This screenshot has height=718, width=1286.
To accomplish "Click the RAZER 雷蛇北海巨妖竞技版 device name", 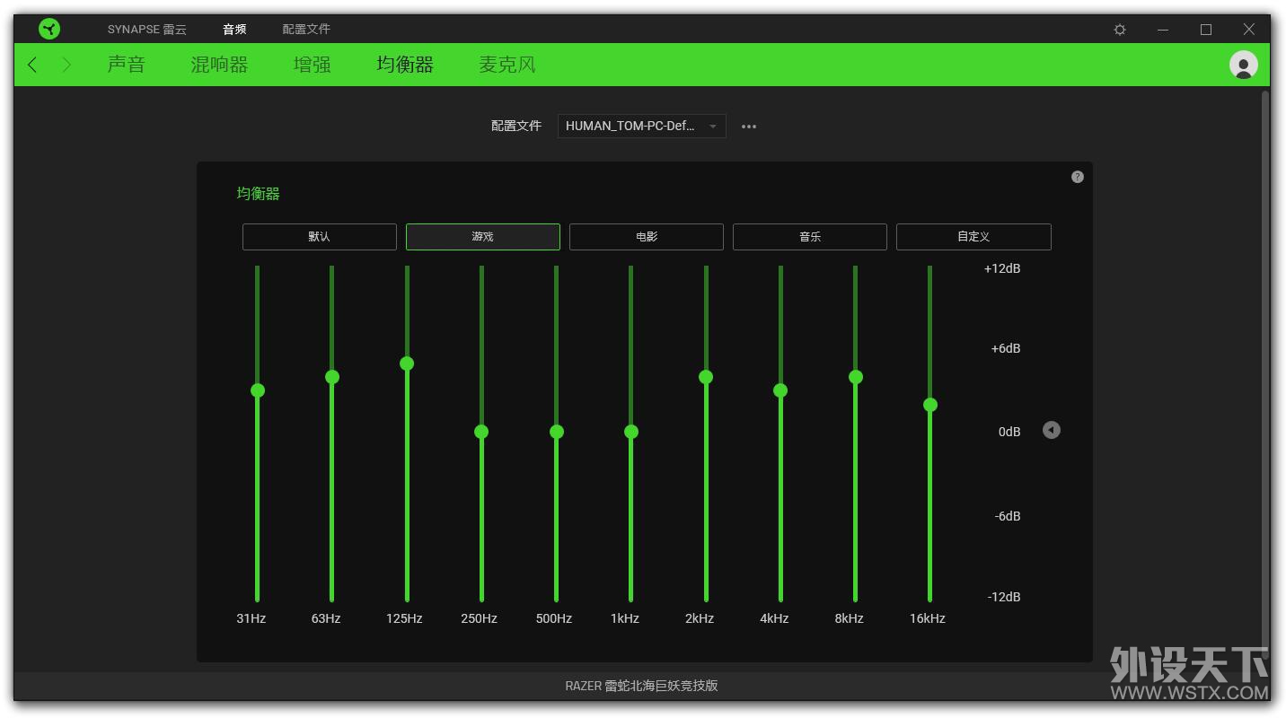I will point(641,686).
